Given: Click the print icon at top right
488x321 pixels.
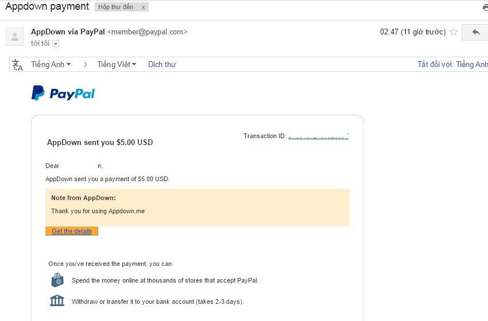Looking at the screenshot, I should point(486,7).
